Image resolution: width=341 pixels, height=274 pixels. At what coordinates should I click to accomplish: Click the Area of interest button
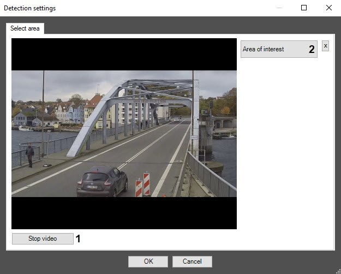tap(279, 49)
